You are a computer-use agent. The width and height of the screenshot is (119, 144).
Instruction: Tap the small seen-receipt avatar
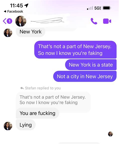(x=110, y=134)
